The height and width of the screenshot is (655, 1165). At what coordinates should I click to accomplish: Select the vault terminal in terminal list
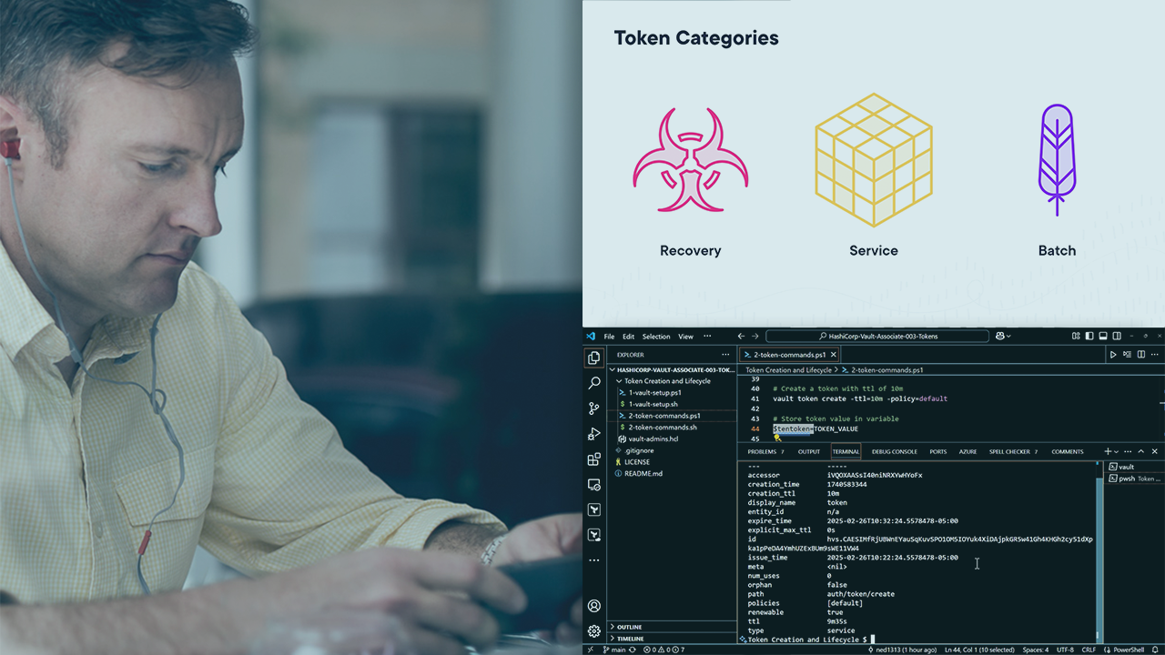[x=1126, y=467]
